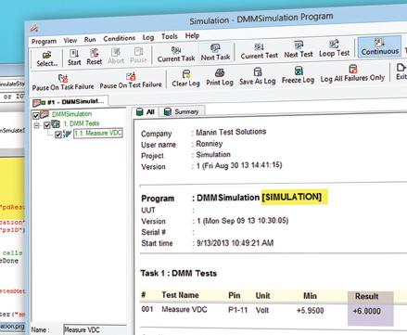Collapse the DMM Tests tree node
This screenshot has height=335, width=407.
click(x=37, y=125)
